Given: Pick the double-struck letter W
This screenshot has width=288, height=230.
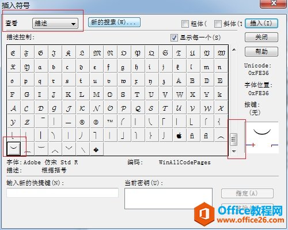Looking at the screenshot, I should pyautogui.click(x=179, y=95).
